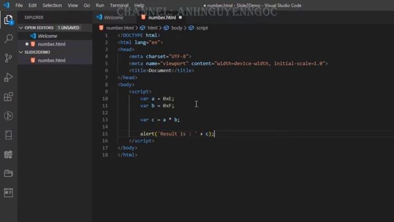Image resolution: width=394 pixels, height=222 pixels.
Task: Click the meta name="viewport" line
Action: (x=228, y=64)
